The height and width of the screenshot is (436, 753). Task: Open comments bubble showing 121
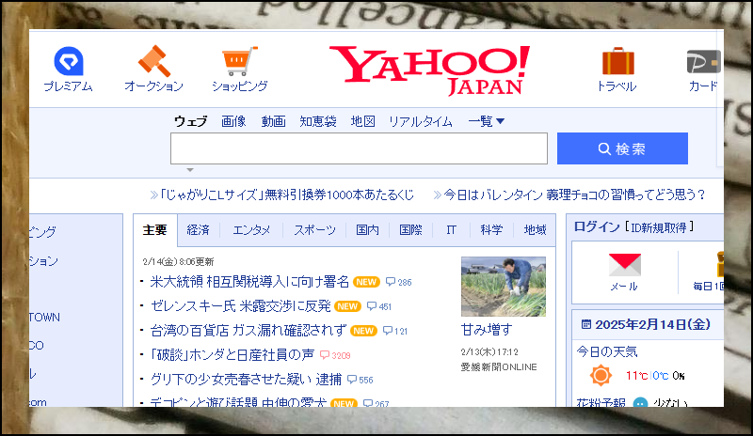[394, 331]
